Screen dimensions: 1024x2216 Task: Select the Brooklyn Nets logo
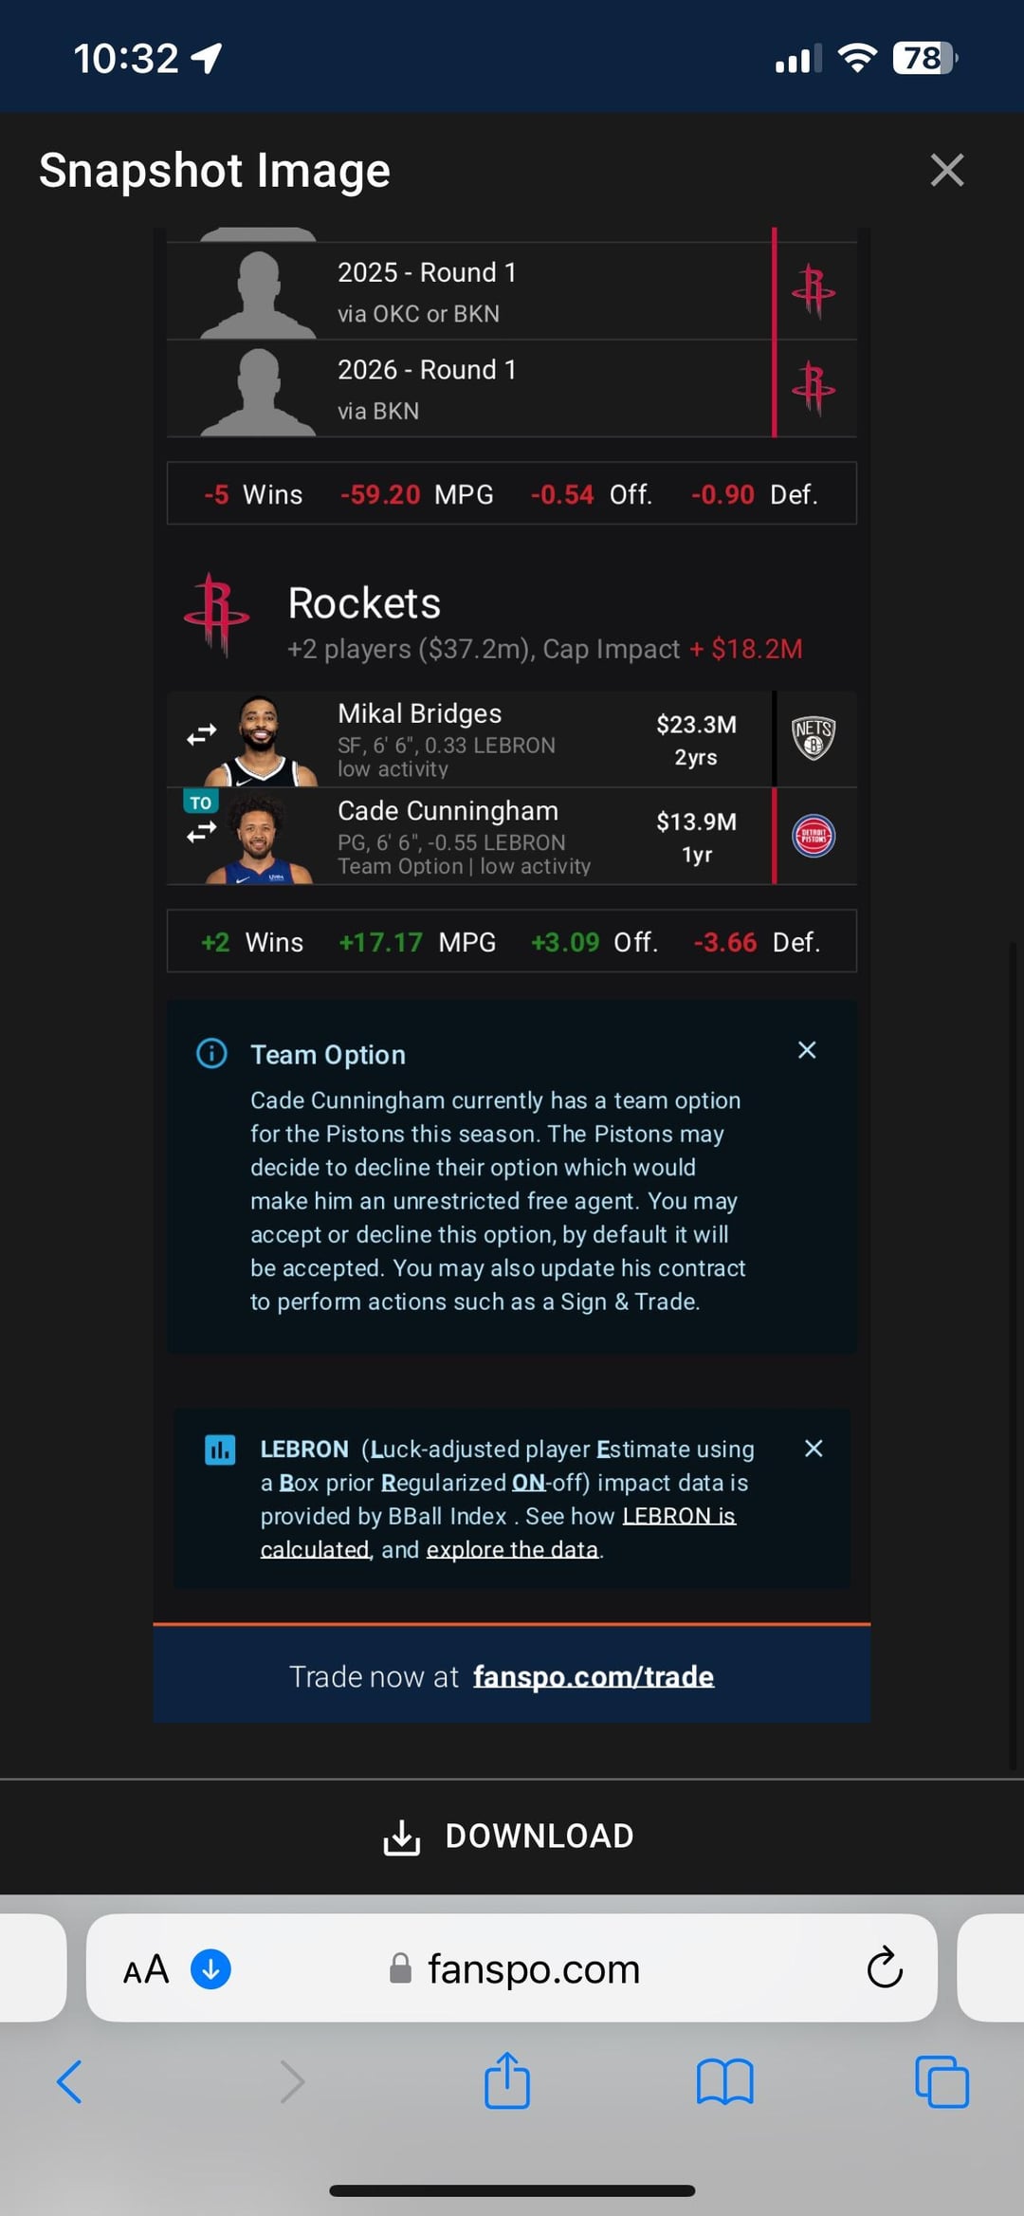coord(814,738)
